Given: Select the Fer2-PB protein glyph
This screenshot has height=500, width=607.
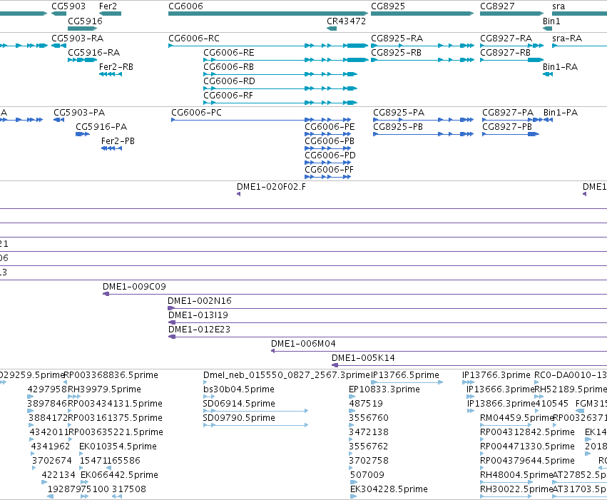Looking at the screenshot, I should (x=111, y=148).
